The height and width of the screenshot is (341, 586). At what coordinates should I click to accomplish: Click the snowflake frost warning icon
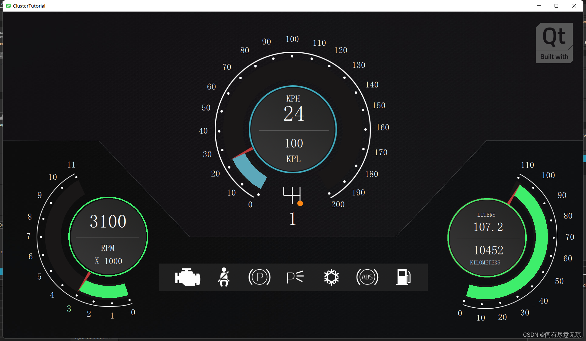[331, 277]
